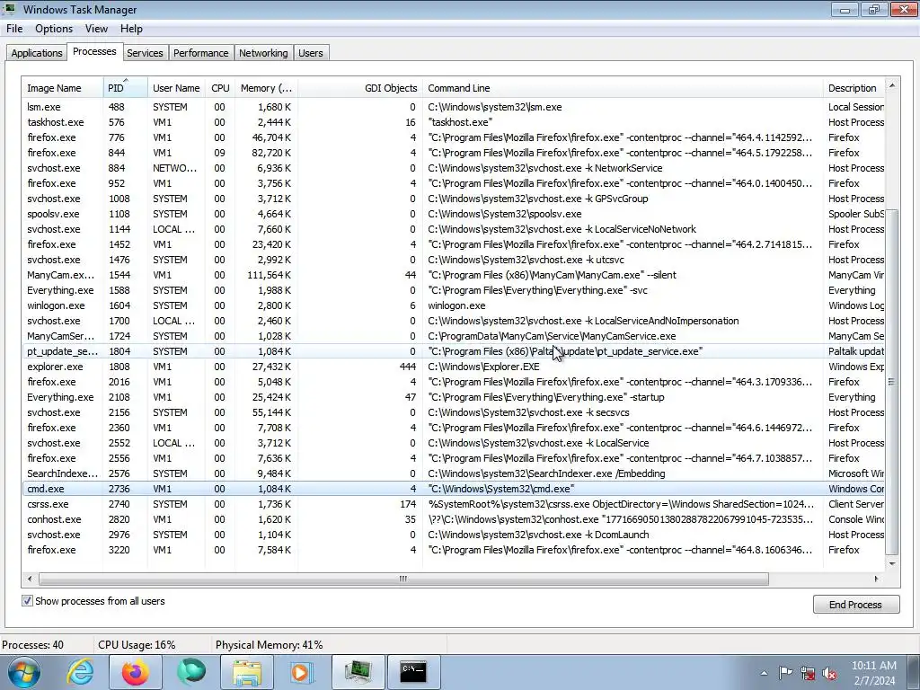Click the vertical scrollbar up arrow
920x690 pixels.
[892, 85]
